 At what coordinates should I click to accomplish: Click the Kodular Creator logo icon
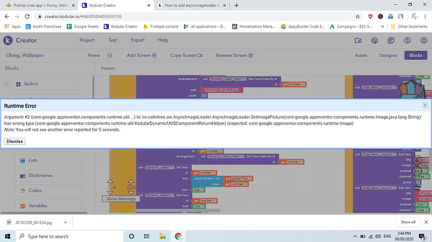[8, 40]
